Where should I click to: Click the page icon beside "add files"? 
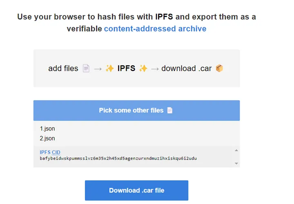[x=86, y=69]
